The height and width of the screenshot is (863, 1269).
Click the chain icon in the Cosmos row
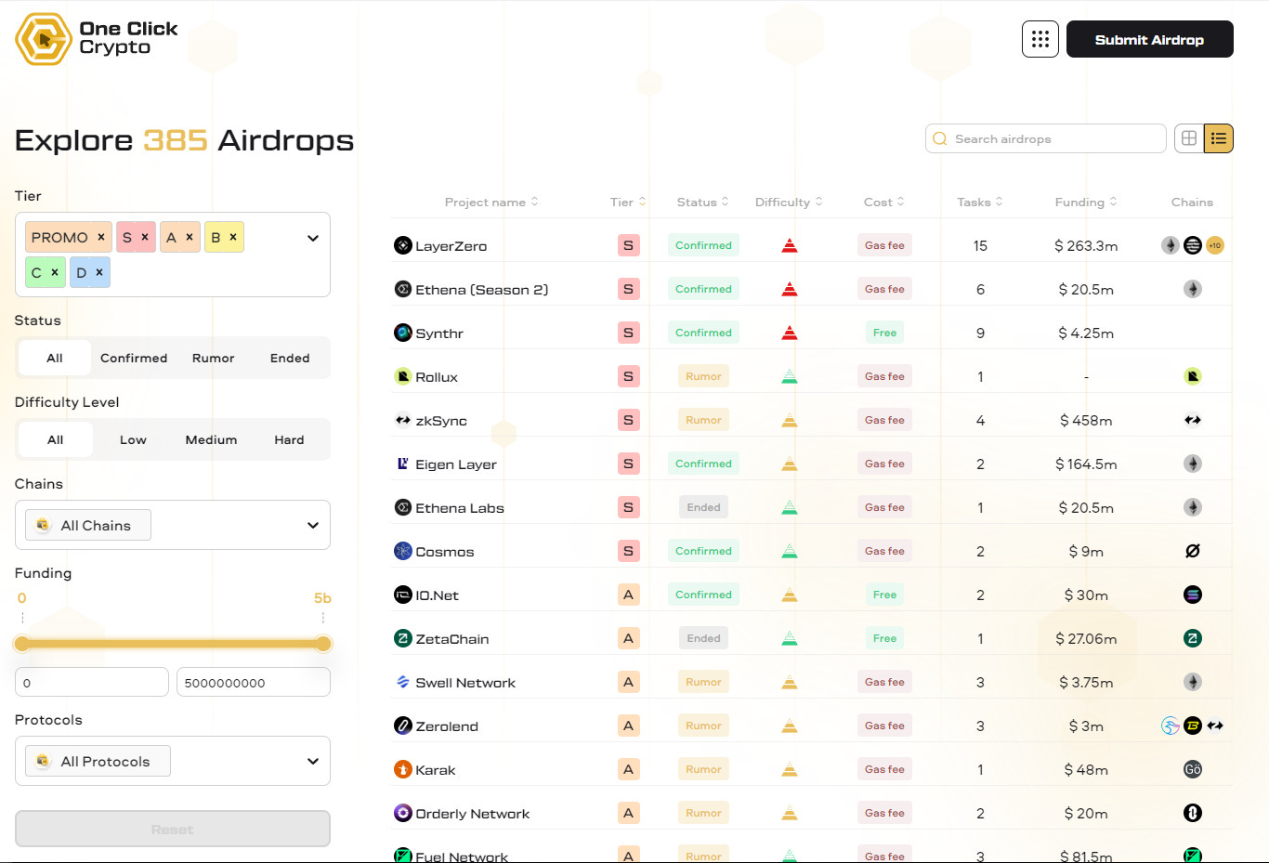1193,551
